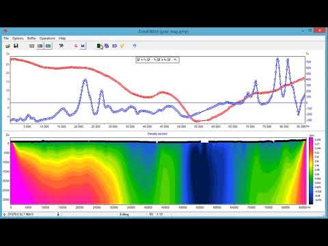Toggle the second checkbox in graph legend

(148, 59)
